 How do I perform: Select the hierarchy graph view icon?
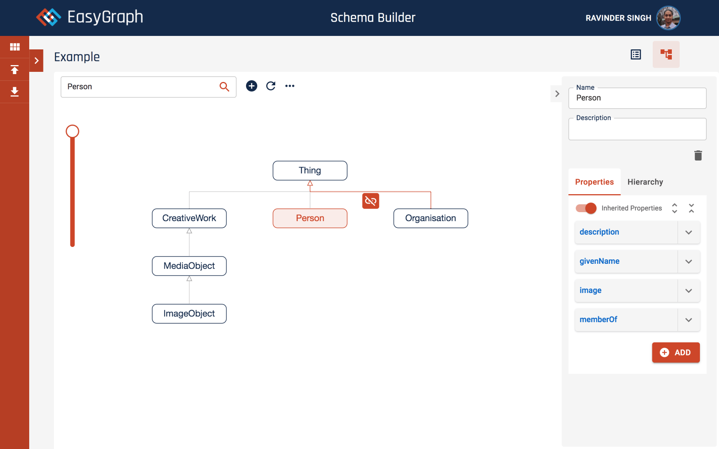pyautogui.click(x=666, y=55)
